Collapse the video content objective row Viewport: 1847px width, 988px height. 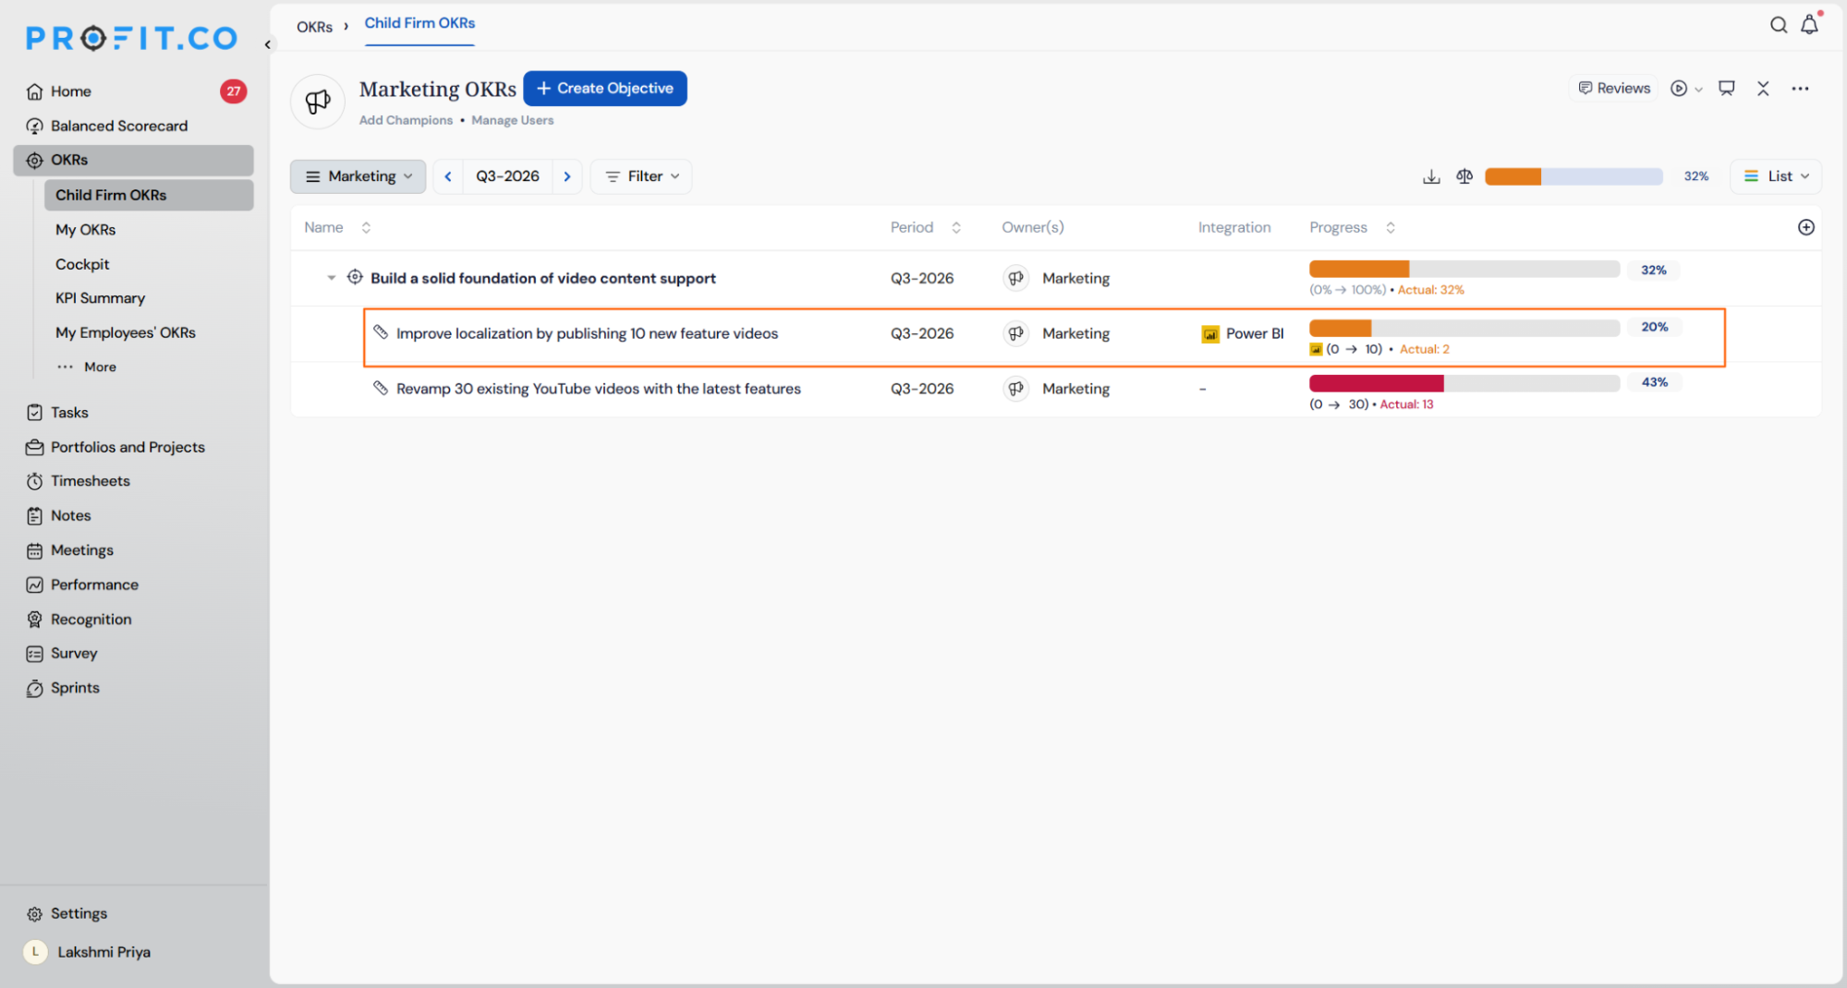331,278
